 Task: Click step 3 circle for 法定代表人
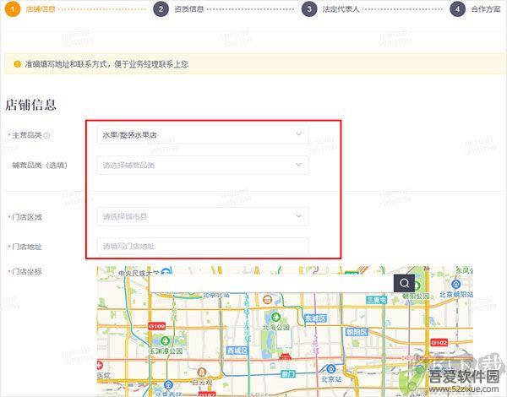309,8
